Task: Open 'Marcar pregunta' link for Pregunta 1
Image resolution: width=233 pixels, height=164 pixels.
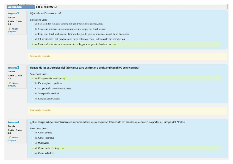Action: click(13, 30)
